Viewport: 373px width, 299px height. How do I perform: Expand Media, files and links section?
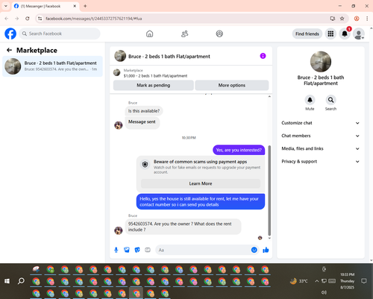click(x=321, y=148)
